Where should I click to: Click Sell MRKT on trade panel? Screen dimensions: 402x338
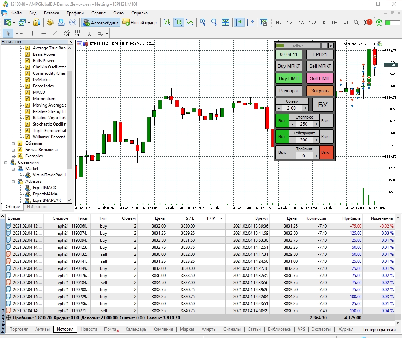point(320,66)
